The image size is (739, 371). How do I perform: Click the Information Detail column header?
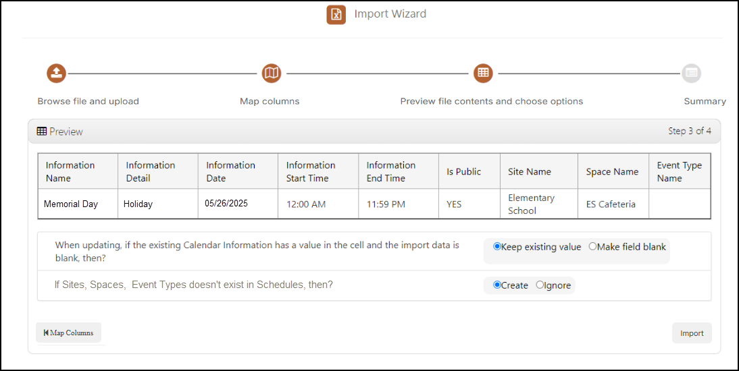pos(158,171)
